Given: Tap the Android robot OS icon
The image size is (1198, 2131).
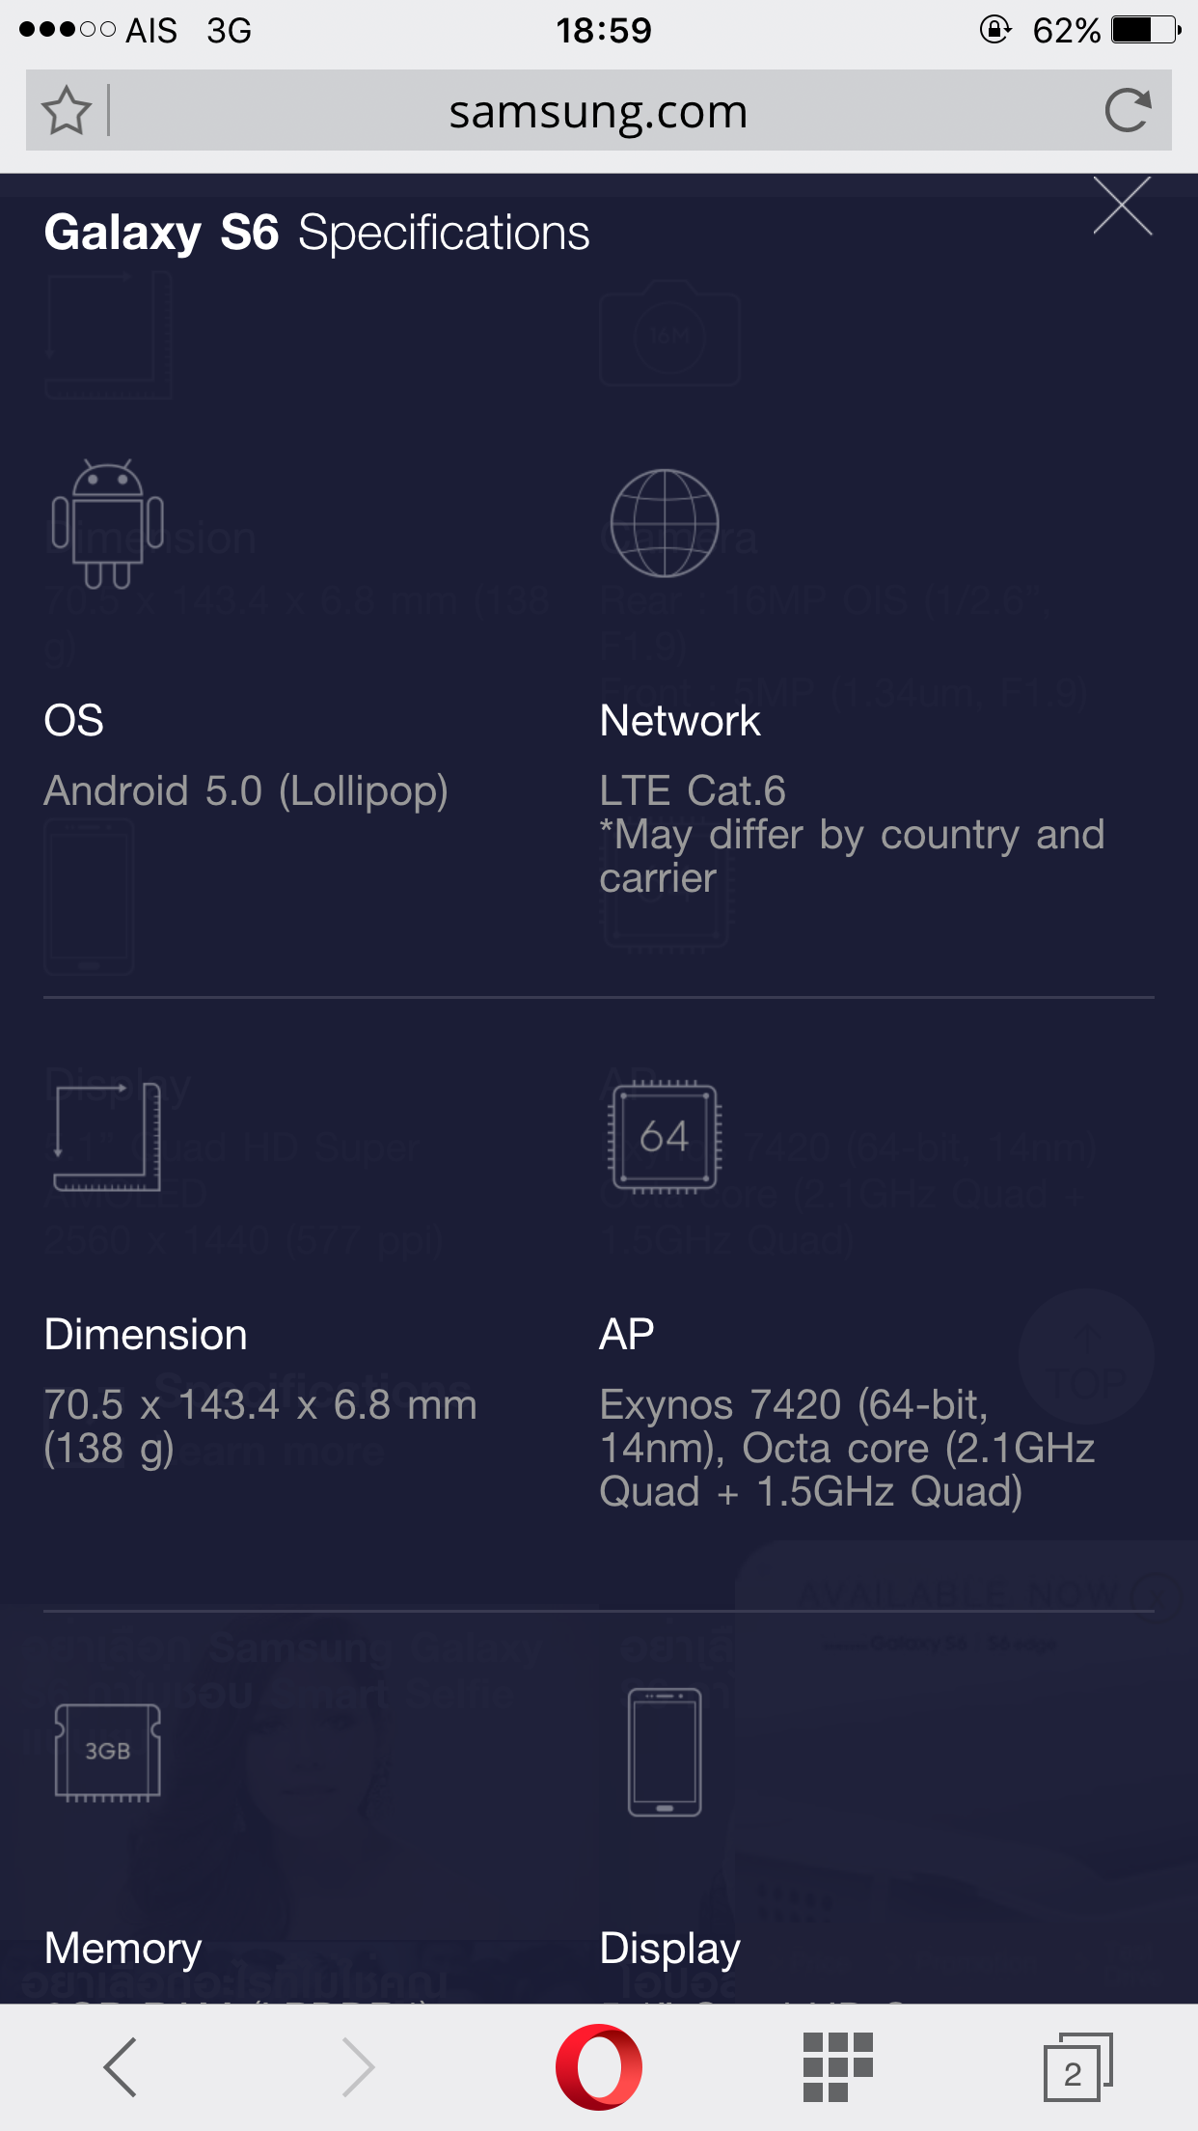Looking at the screenshot, I should click(x=107, y=524).
